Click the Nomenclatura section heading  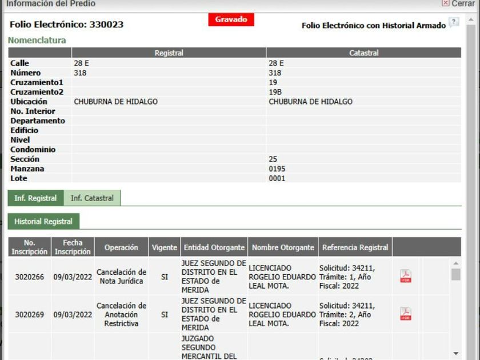(x=37, y=40)
